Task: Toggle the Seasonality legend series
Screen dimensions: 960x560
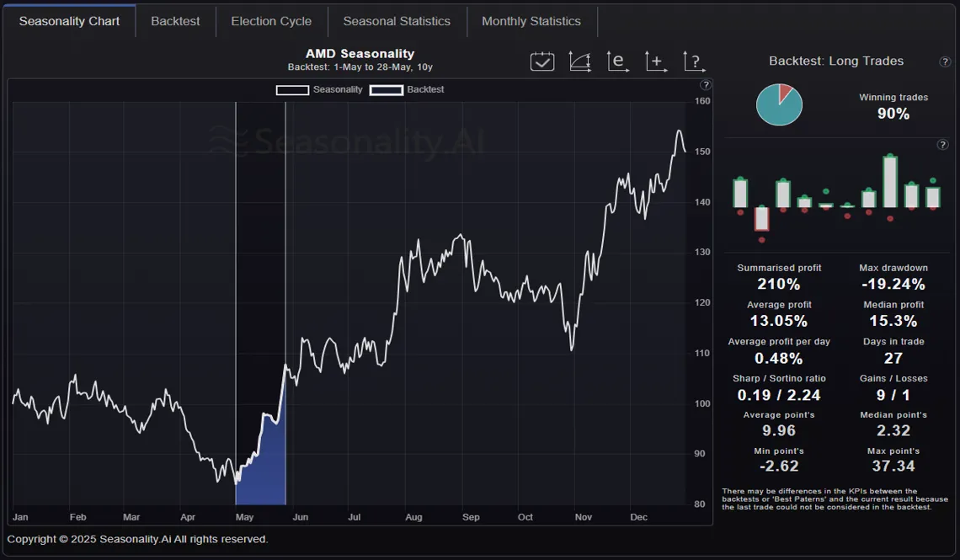Action: tap(319, 90)
